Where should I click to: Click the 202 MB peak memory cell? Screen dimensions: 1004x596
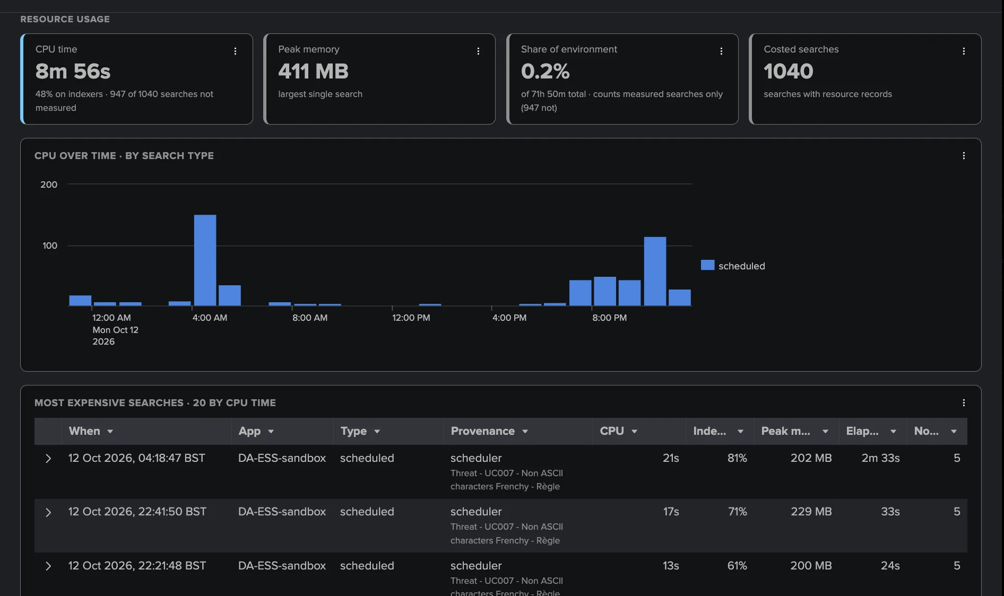click(811, 458)
